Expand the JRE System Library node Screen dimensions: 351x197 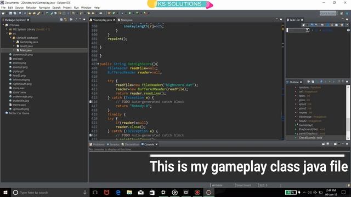click(7, 29)
